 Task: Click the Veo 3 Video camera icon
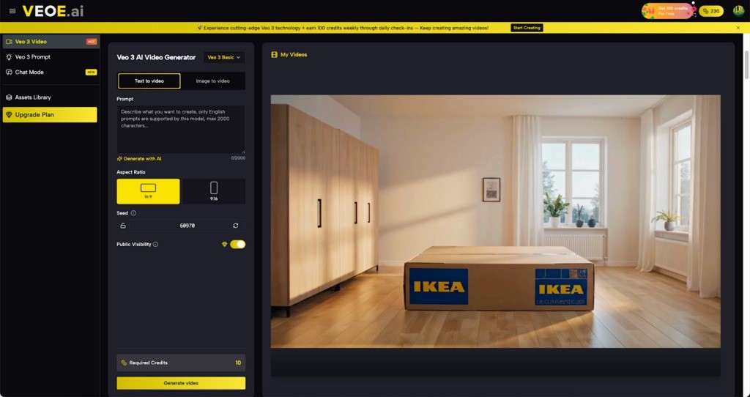9,42
